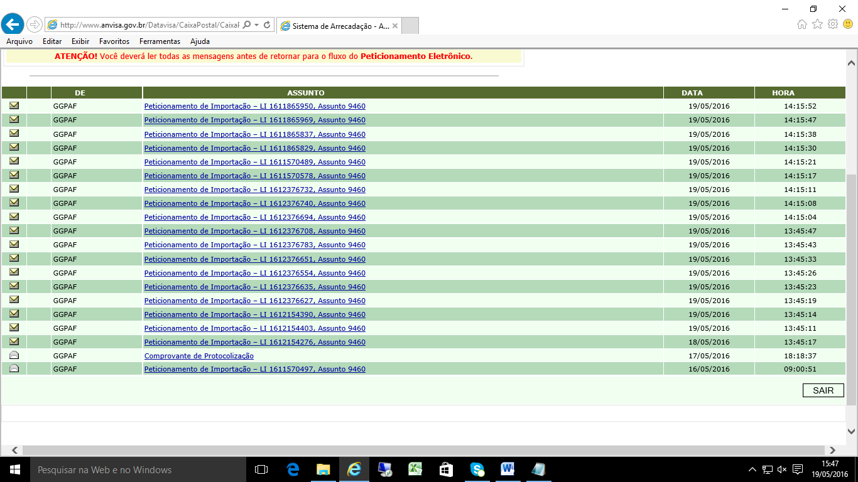This screenshot has height=482, width=858.
Task: Open a new blank browser tab
Action: click(x=410, y=26)
